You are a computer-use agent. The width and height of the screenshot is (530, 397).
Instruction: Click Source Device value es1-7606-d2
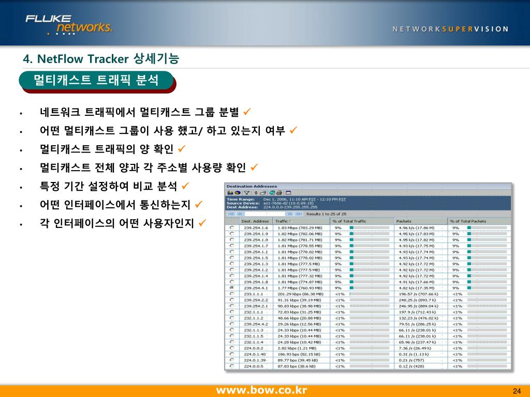pyautogui.click(x=288, y=203)
